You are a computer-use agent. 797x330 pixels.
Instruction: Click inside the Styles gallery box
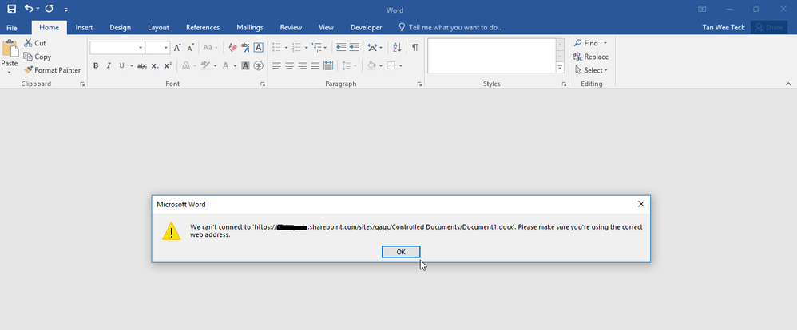pyautogui.click(x=491, y=56)
